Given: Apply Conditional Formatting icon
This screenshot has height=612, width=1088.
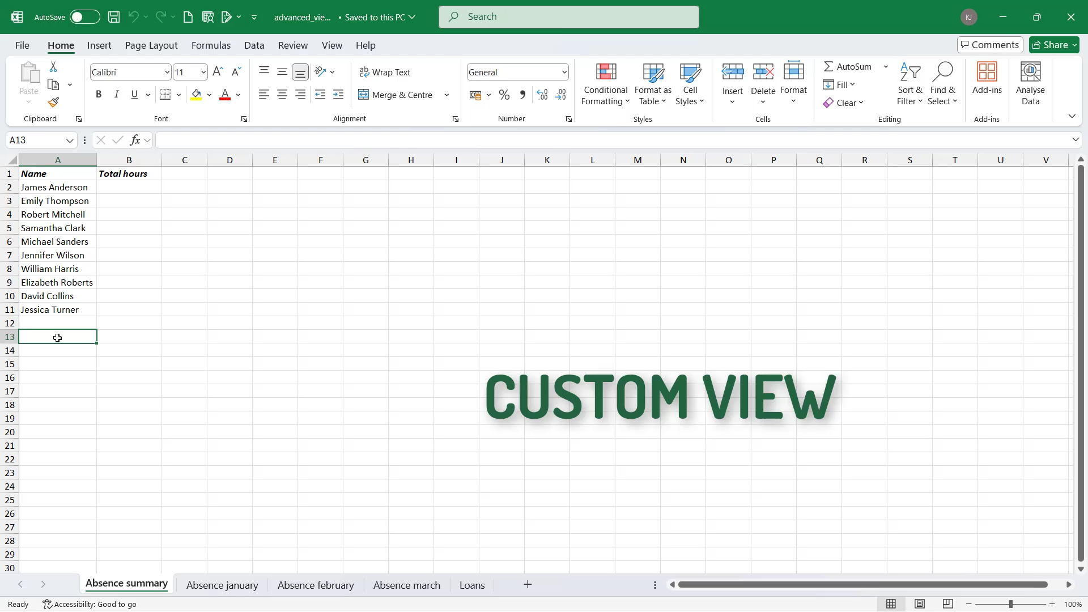Looking at the screenshot, I should tap(606, 73).
